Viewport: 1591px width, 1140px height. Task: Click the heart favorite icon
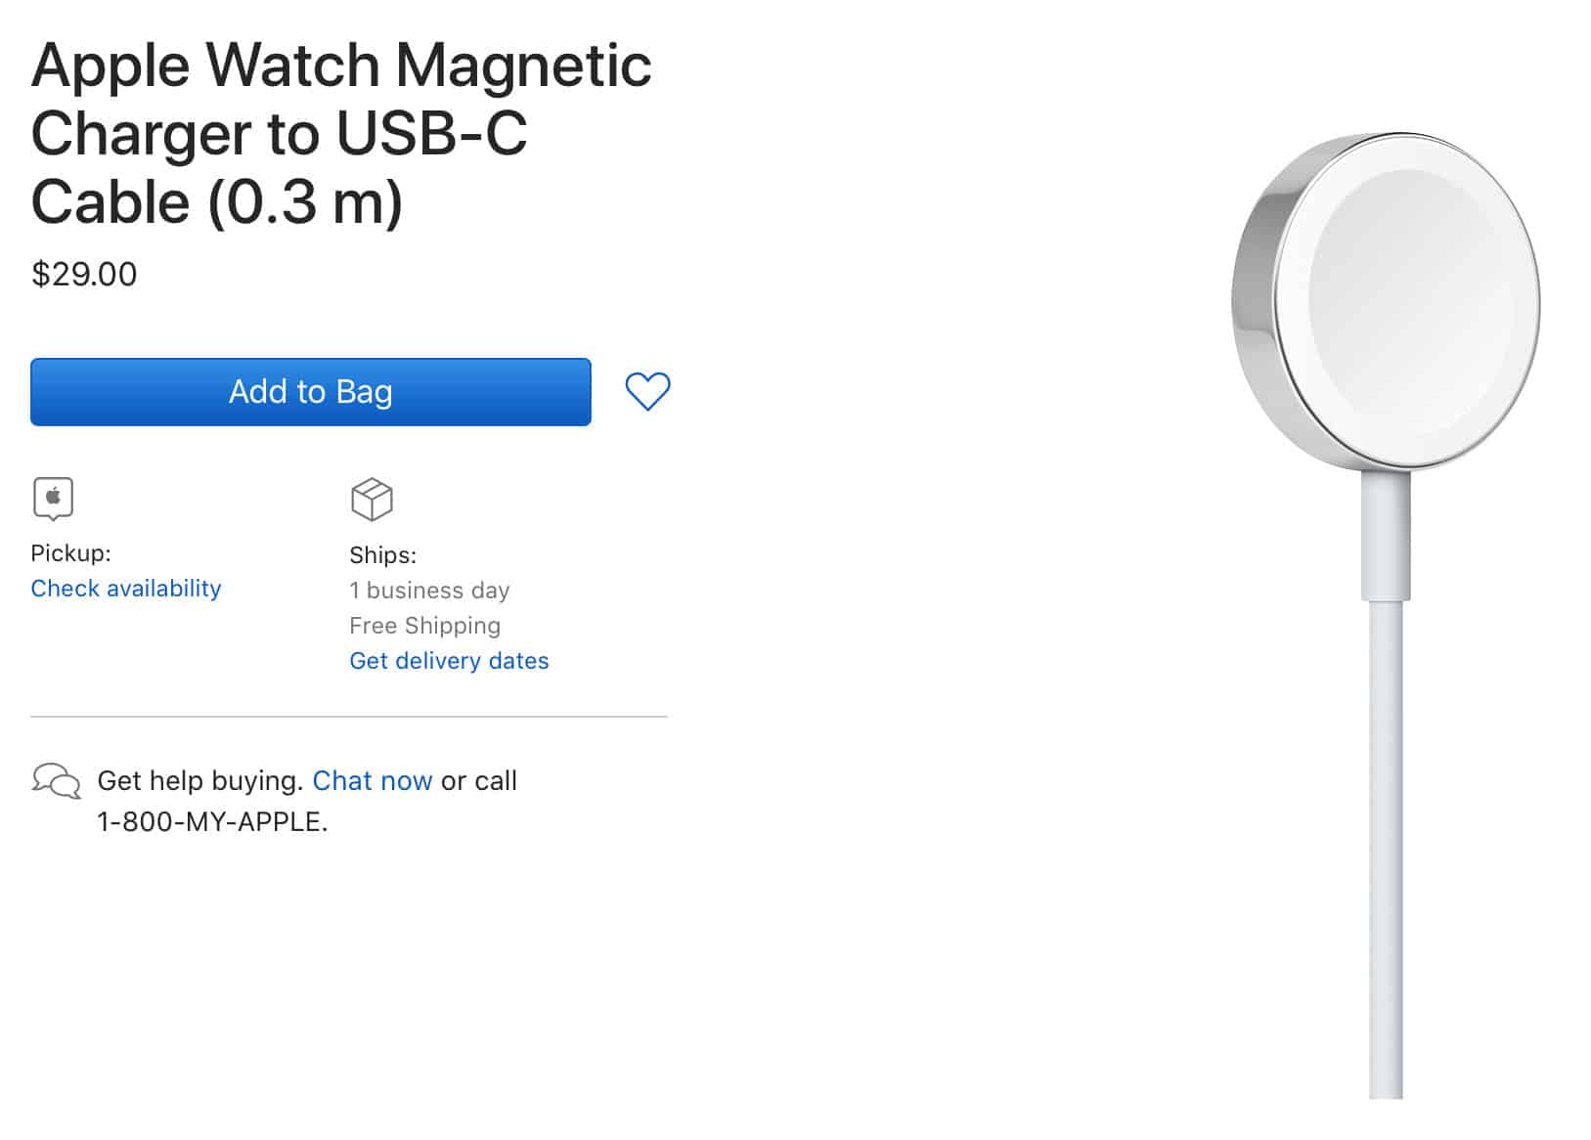tap(647, 392)
